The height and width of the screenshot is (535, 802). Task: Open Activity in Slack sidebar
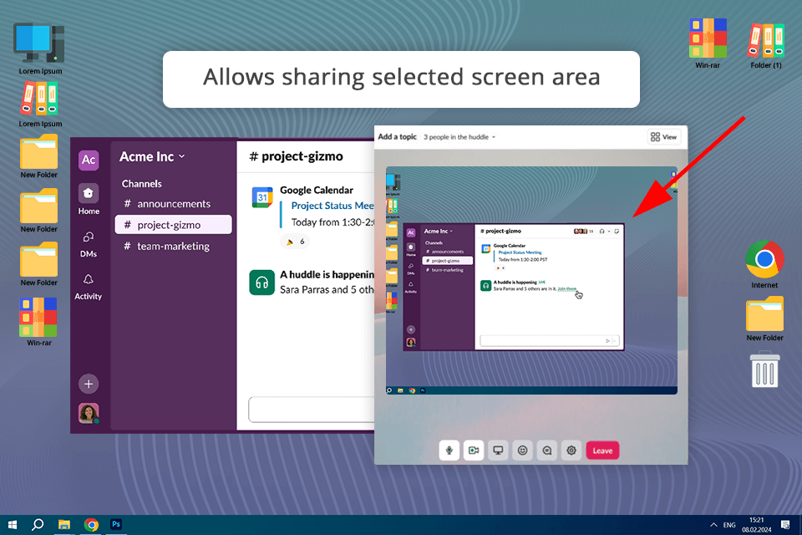(88, 287)
